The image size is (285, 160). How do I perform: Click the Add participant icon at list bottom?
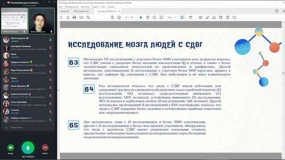[x=6, y=128]
